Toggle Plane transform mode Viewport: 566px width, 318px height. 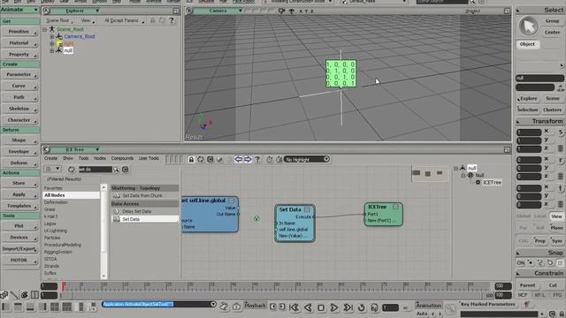coord(556,228)
